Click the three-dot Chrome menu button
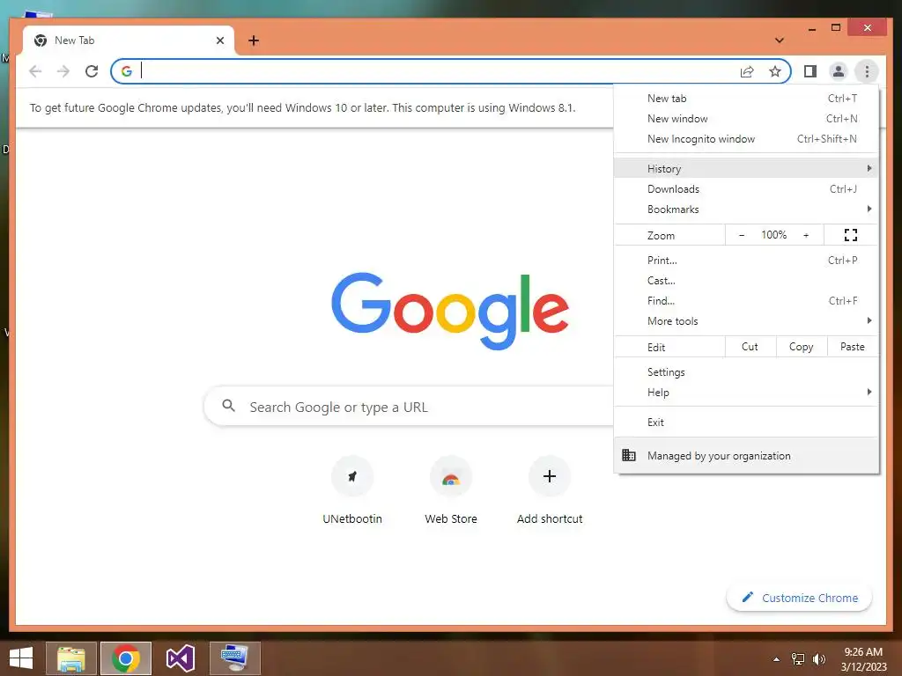This screenshot has width=902, height=676. pos(867,71)
